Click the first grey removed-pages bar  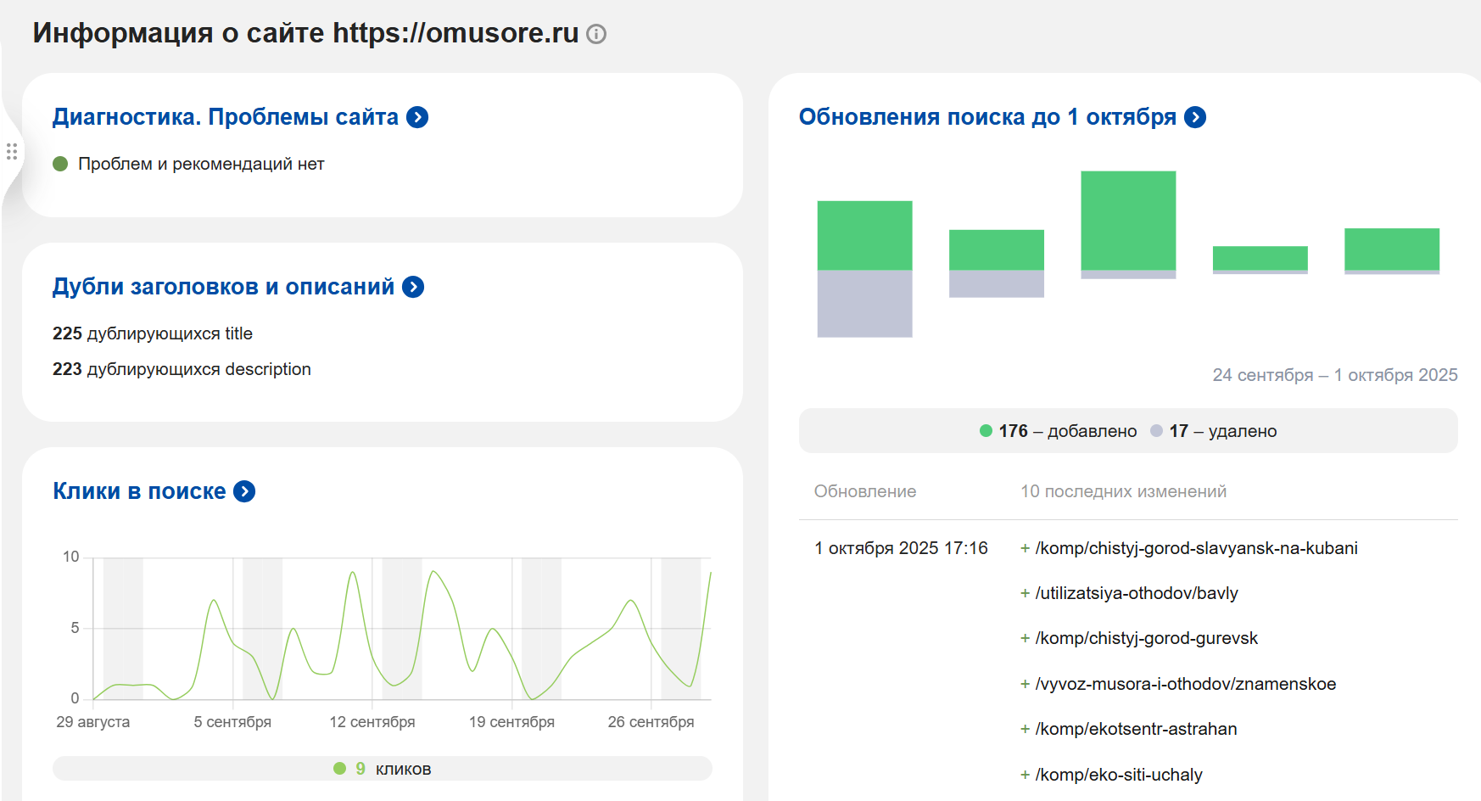point(864,303)
